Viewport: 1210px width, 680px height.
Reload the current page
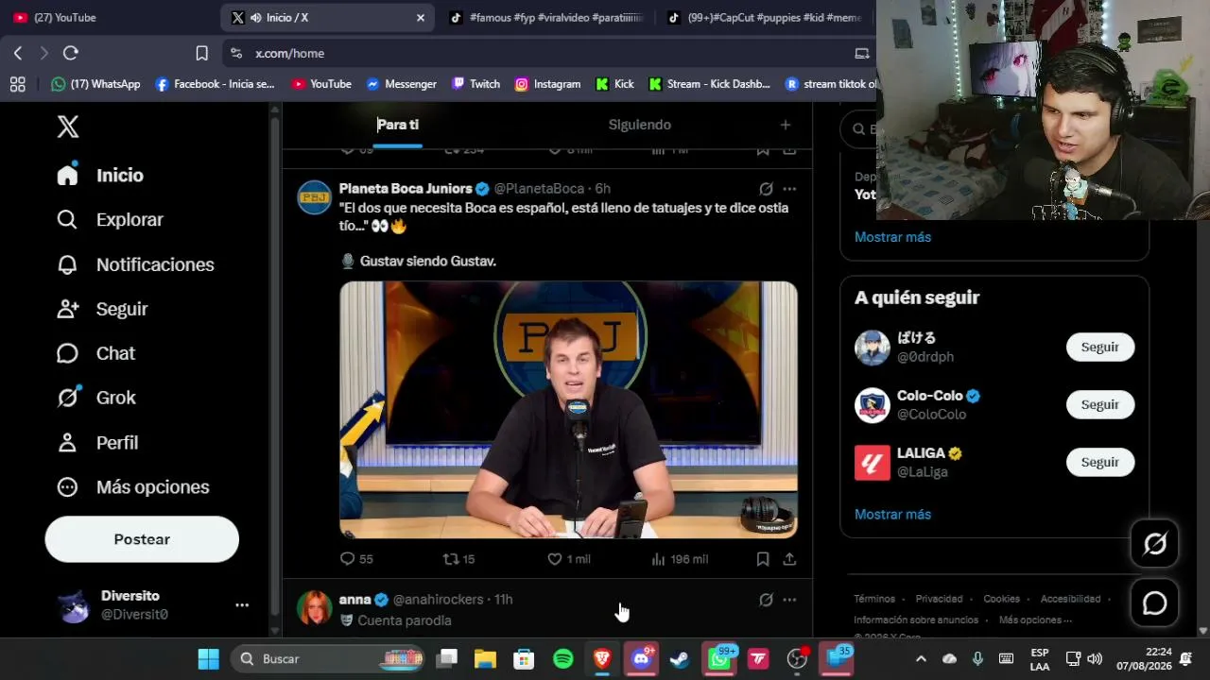[x=71, y=54]
